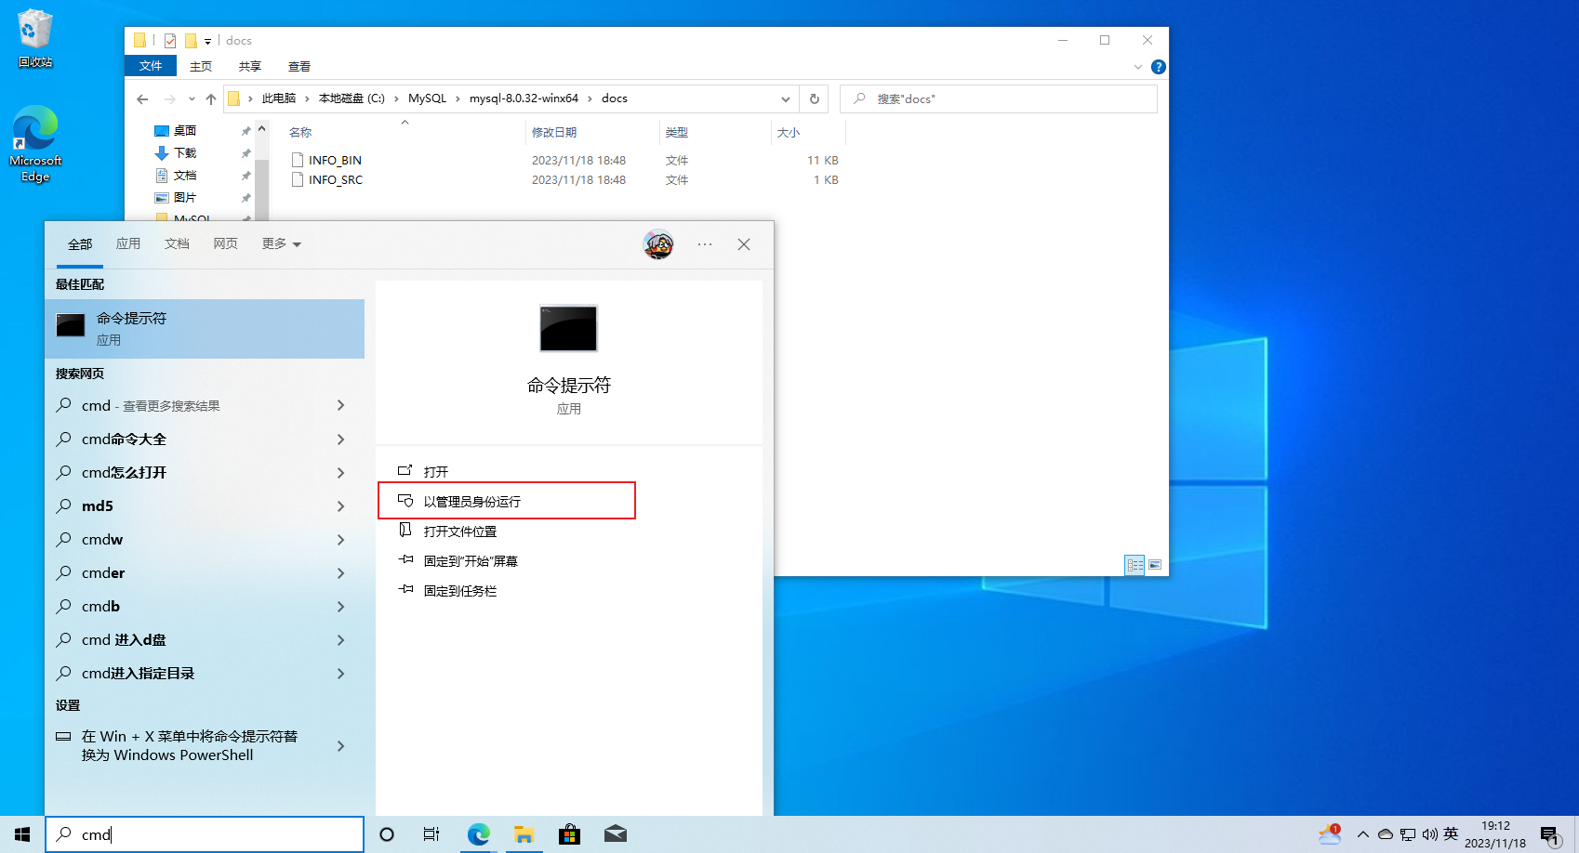Expand cmd命令大全 web suggestion arrow
The image size is (1579, 853).
point(340,440)
